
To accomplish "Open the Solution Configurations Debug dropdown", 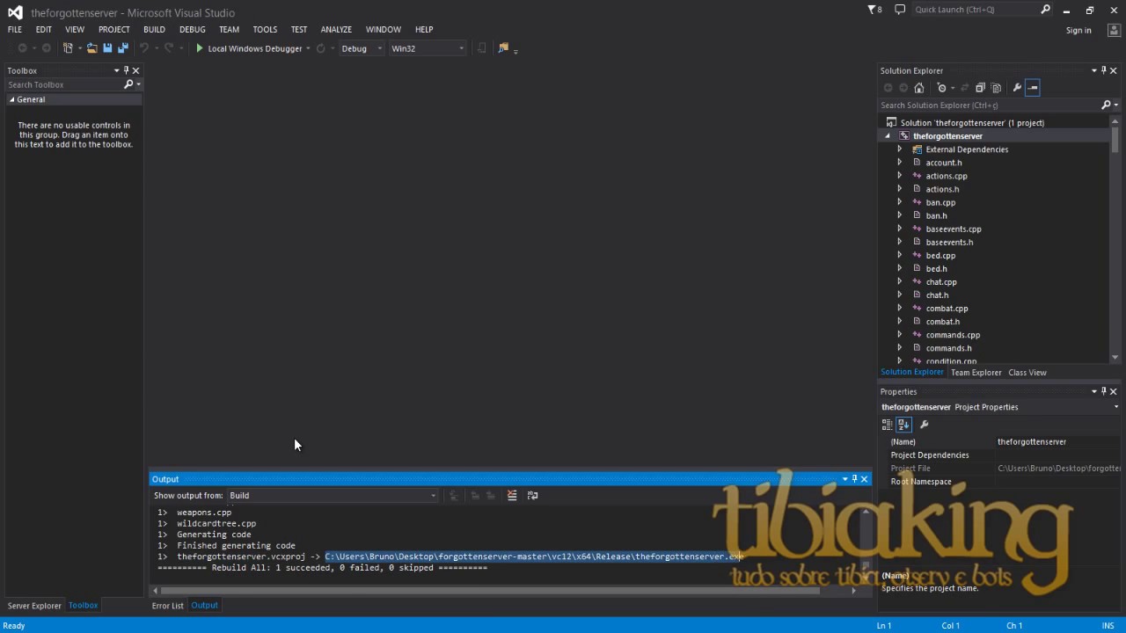I will tap(362, 48).
